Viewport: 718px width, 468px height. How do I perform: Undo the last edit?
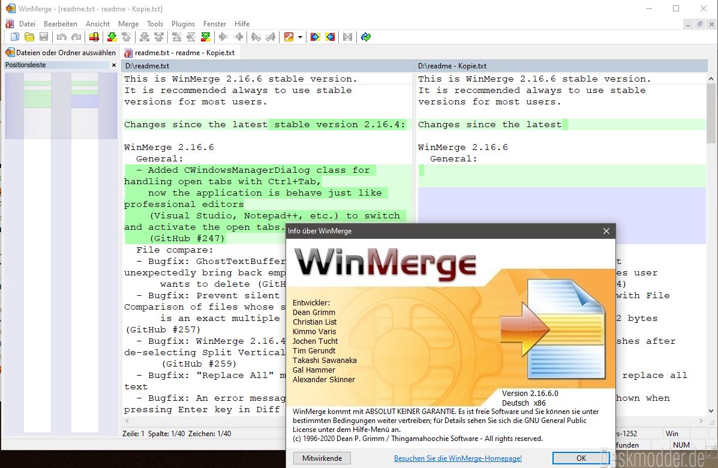pos(61,37)
